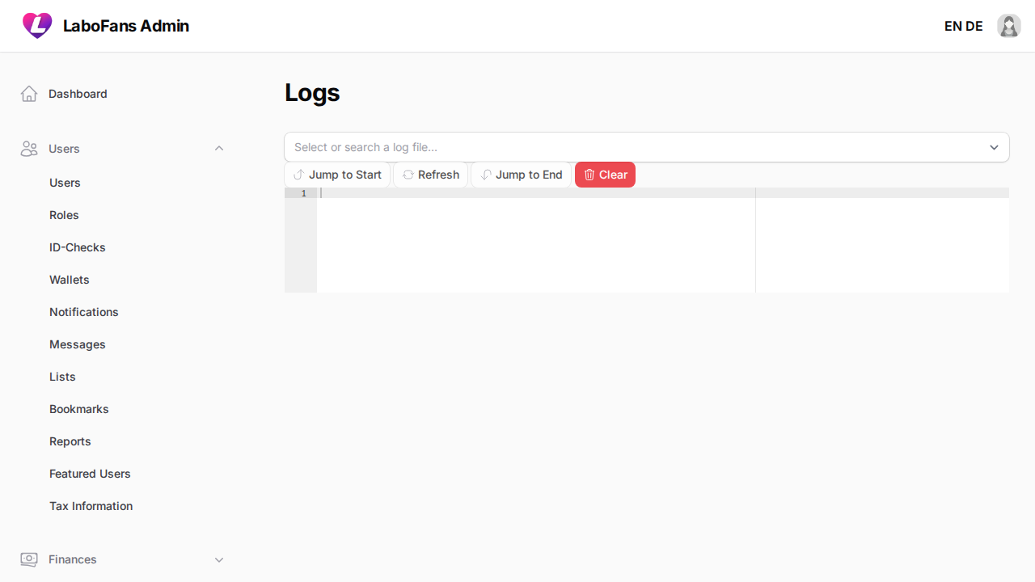The height and width of the screenshot is (582, 1035).
Task: Go to Featured Users
Action: pos(90,474)
